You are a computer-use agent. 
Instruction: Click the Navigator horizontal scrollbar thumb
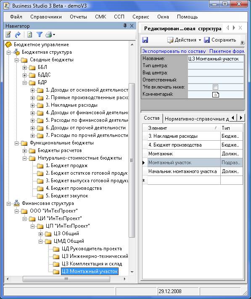(66, 279)
